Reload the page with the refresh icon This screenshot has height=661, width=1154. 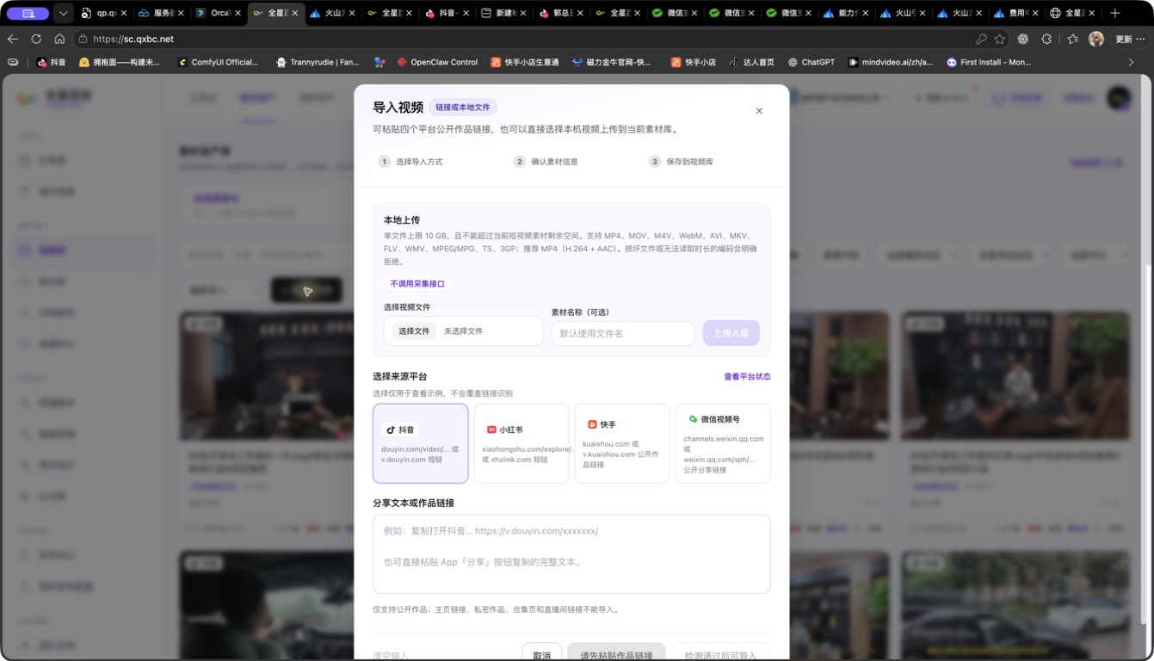[x=36, y=39]
